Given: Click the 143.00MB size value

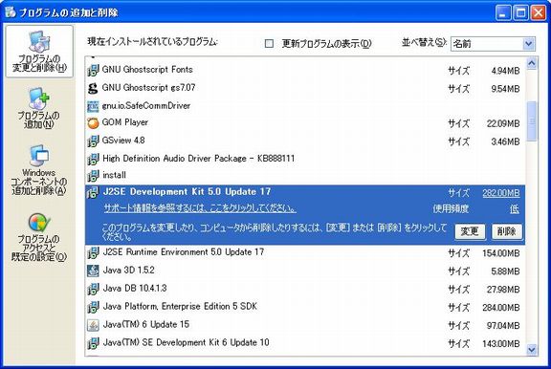Looking at the screenshot, I should click(501, 344).
